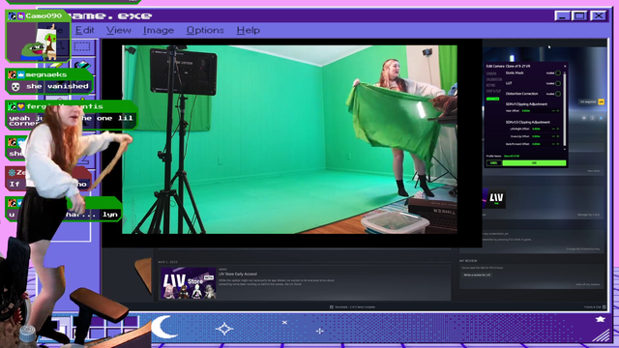Minimize the game.exe window
This screenshot has width=619, height=348.
click(562, 15)
